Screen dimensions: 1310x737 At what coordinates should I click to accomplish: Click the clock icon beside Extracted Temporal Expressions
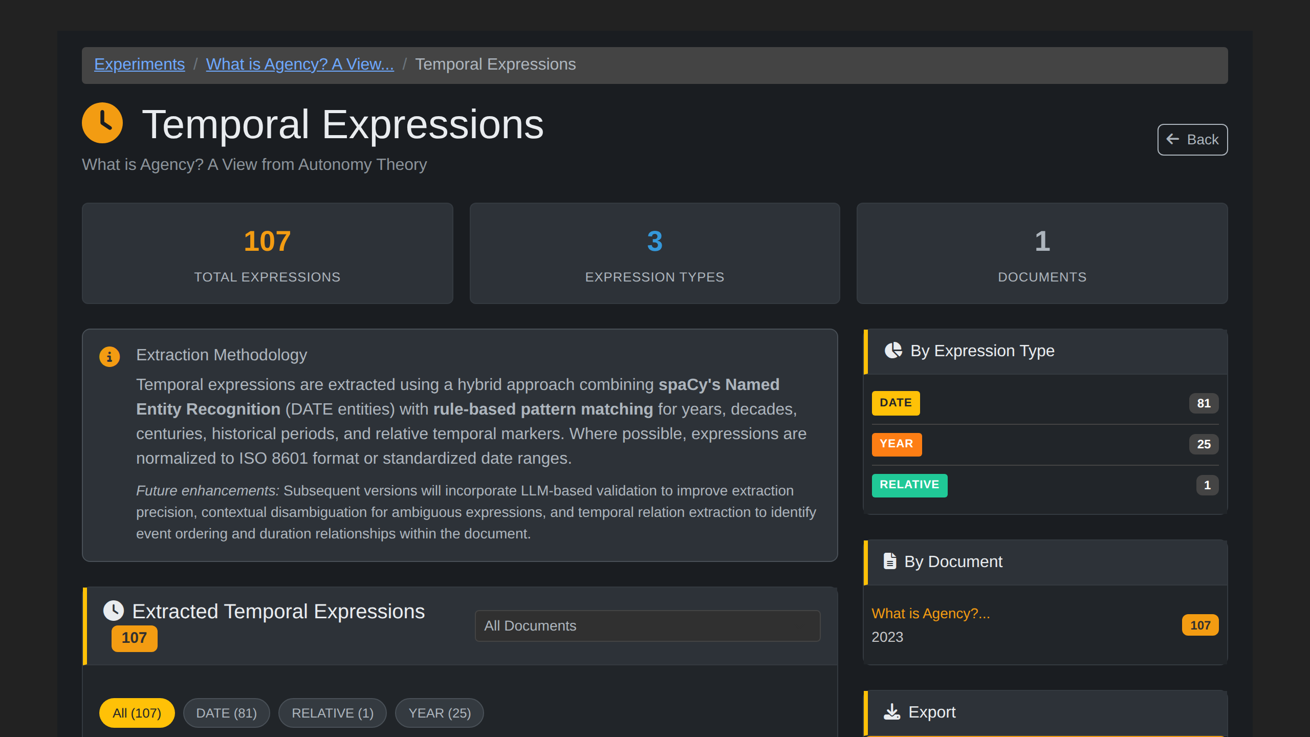coord(113,611)
